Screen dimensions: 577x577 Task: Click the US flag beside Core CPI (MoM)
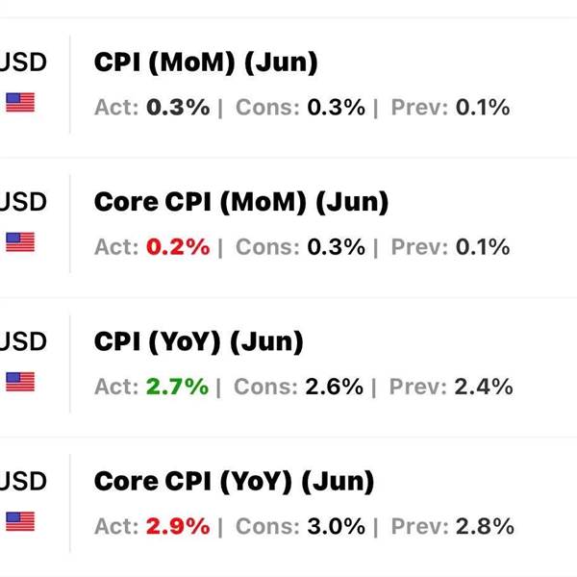20,242
